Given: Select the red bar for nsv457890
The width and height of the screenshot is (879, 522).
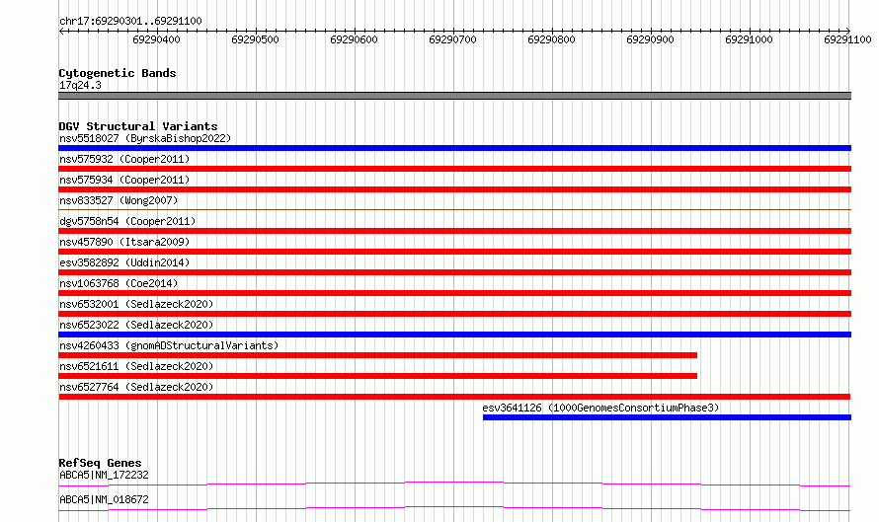Looking at the screenshot, I should (454, 252).
